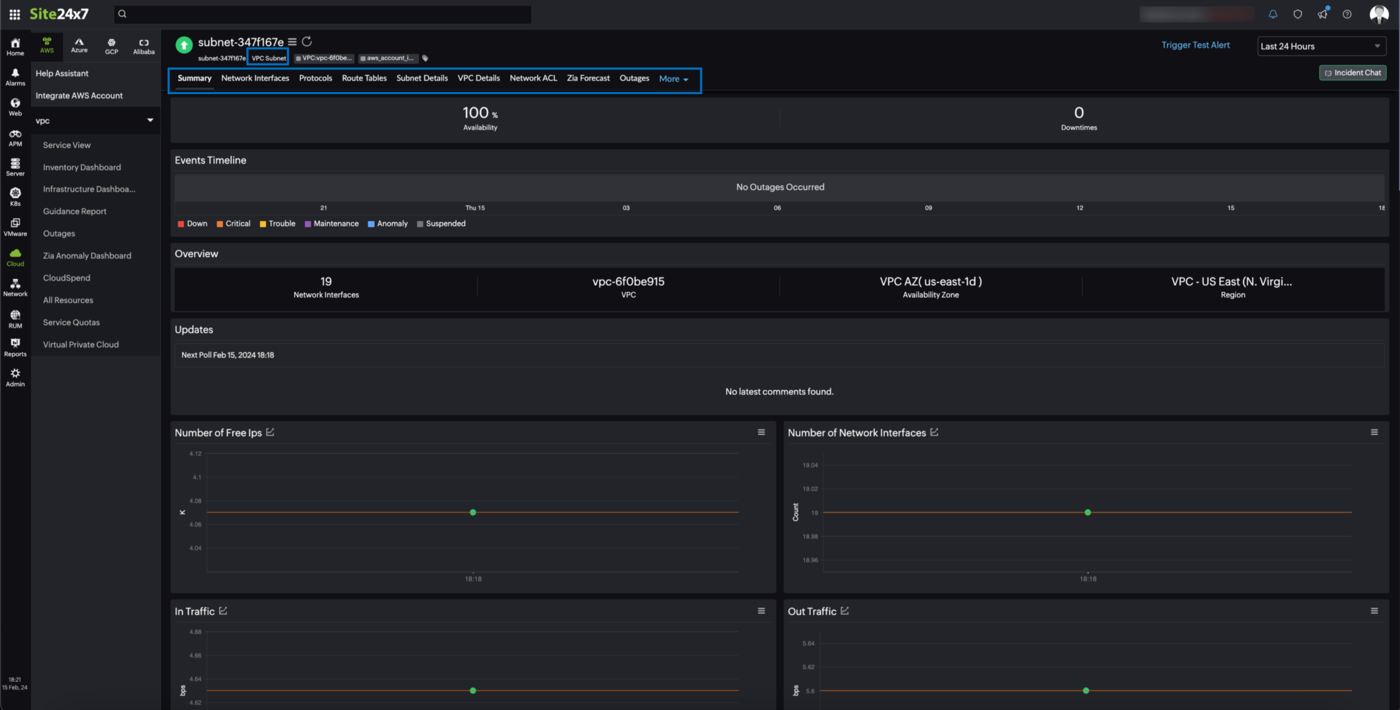Click the Trigger Test Alert link
Viewport: 1400px width, 710px height.
point(1195,45)
